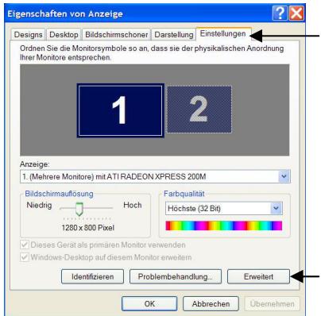
Task: Click the Identifizieren button
Action: 92,276
